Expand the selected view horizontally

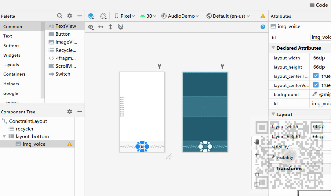point(101,27)
